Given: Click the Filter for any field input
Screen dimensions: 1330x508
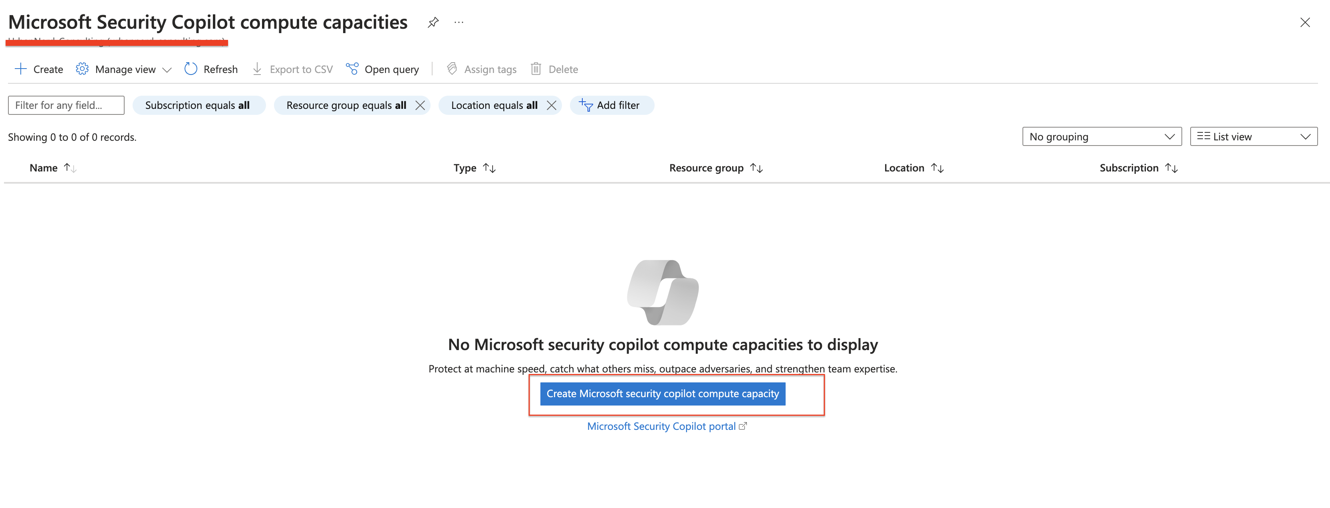Looking at the screenshot, I should (66, 105).
